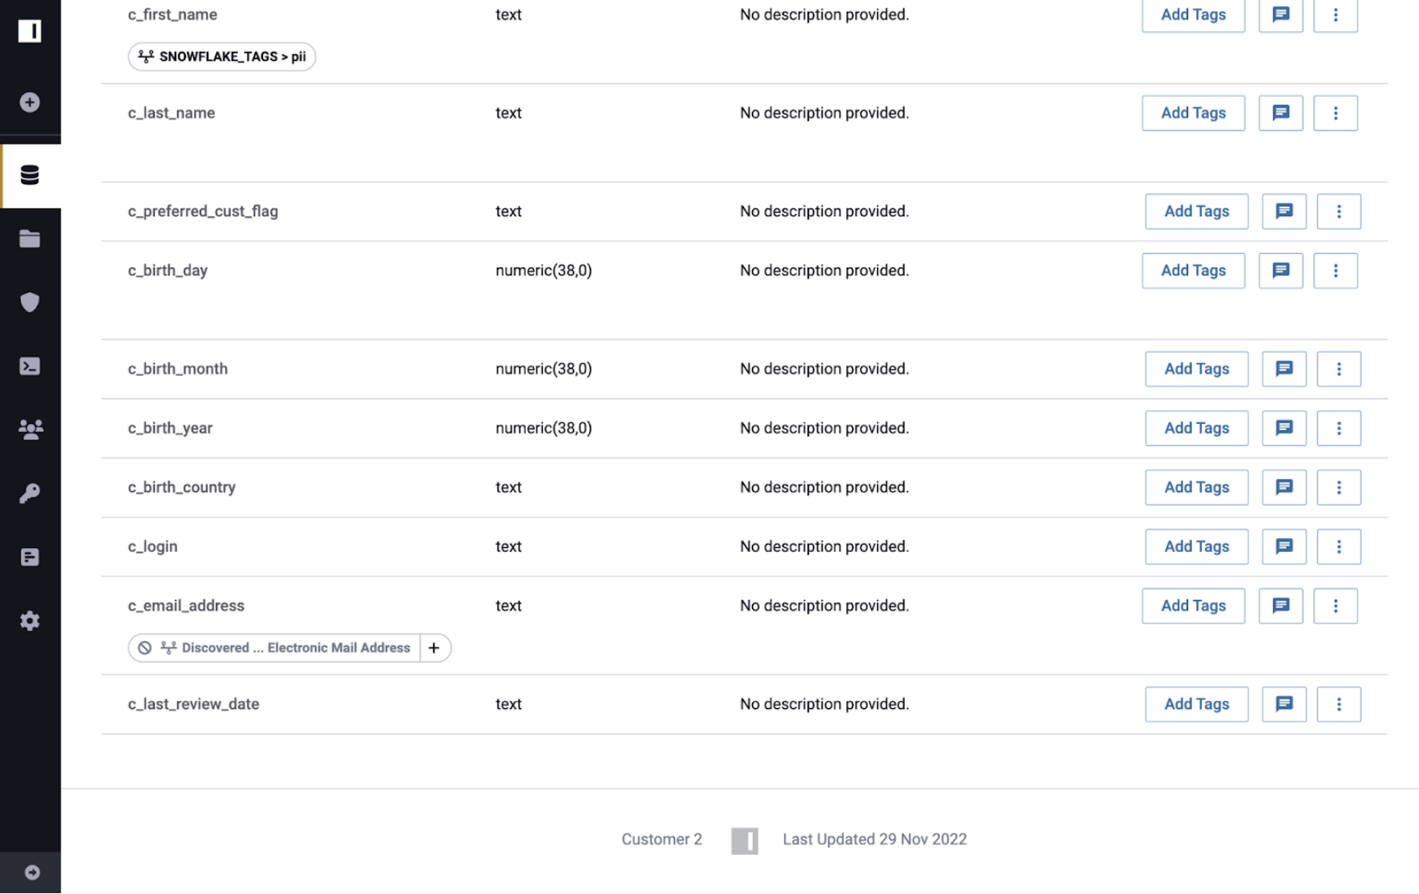Open comments for the c_last_name column
The image size is (1419, 894).
[x=1280, y=113]
